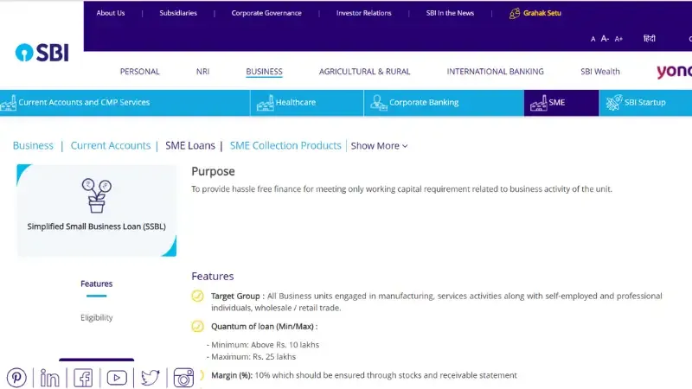The width and height of the screenshot is (692, 389).
Task: Open the YouTube social icon
Action: pos(117,378)
